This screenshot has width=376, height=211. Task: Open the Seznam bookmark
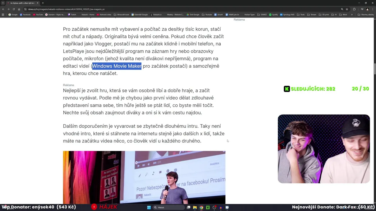(x=55, y=15)
